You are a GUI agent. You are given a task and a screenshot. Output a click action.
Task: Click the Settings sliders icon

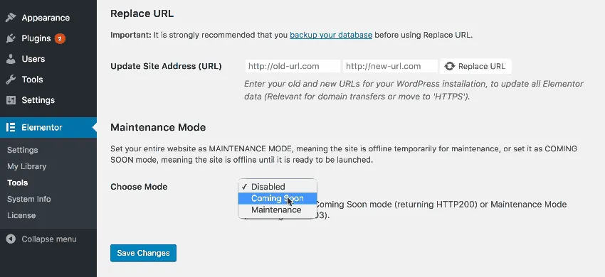(11, 100)
